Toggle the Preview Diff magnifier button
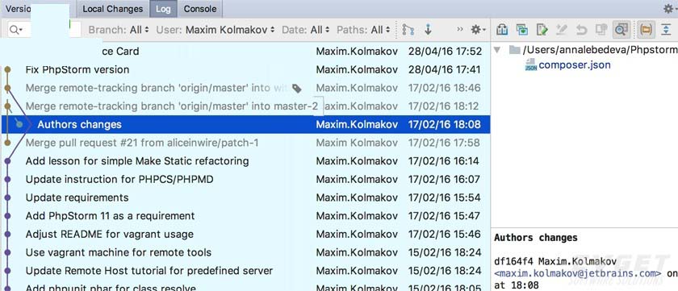The width and height of the screenshot is (678, 291). pos(621,30)
